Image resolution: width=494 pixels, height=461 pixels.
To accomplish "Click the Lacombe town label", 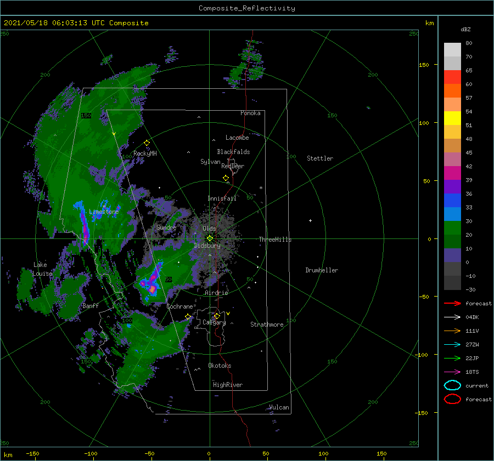I will pyautogui.click(x=237, y=138).
